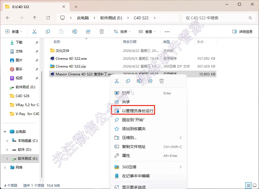Refresh the current folder
This screenshot has height=189, width=259.
48,18
